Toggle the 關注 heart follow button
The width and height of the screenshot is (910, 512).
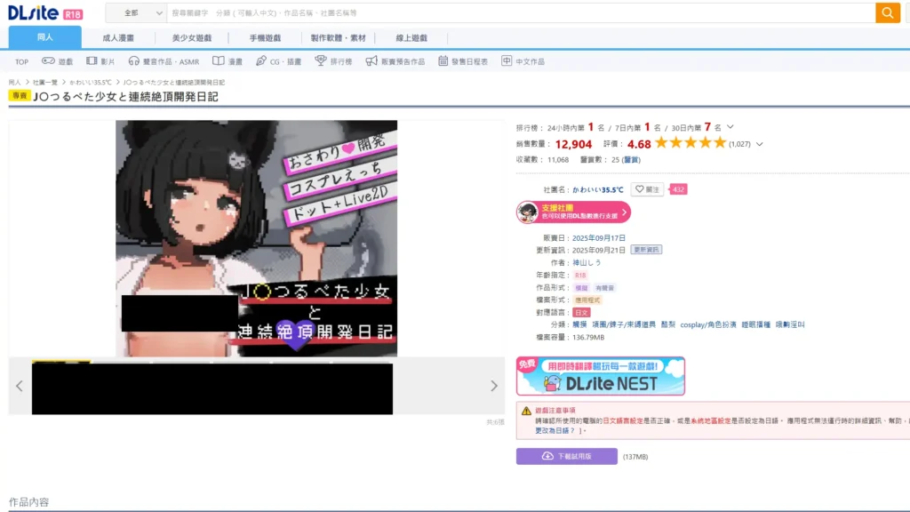point(647,189)
